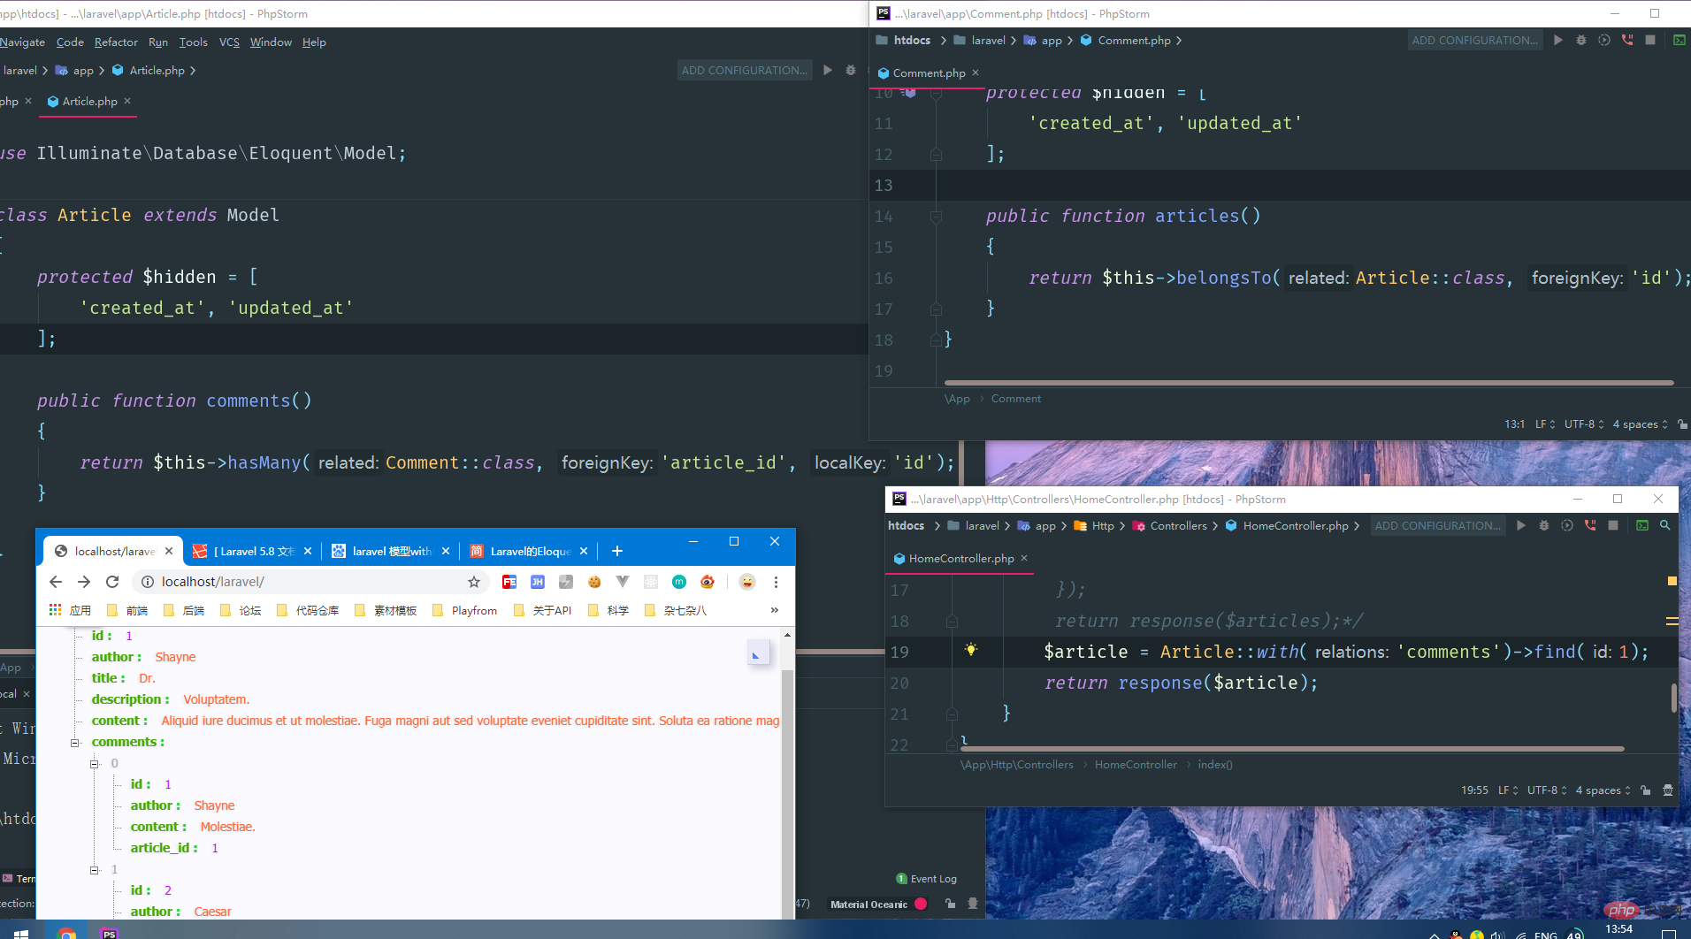
Task: Open '4 spaces' indent selector in Comment.php window
Action: tap(1640, 424)
